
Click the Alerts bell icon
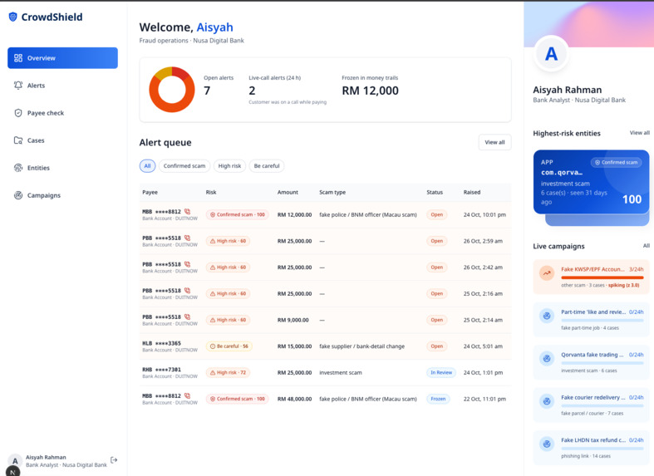coord(18,85)
